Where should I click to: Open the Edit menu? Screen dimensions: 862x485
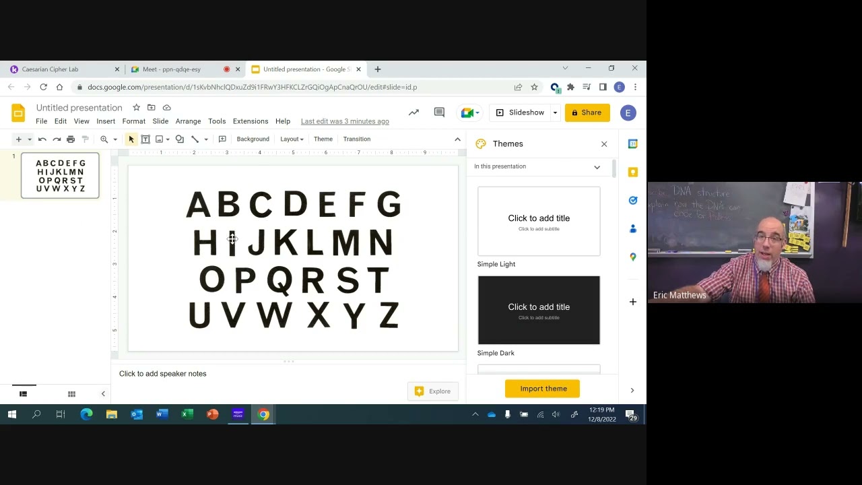pos(61,121)
